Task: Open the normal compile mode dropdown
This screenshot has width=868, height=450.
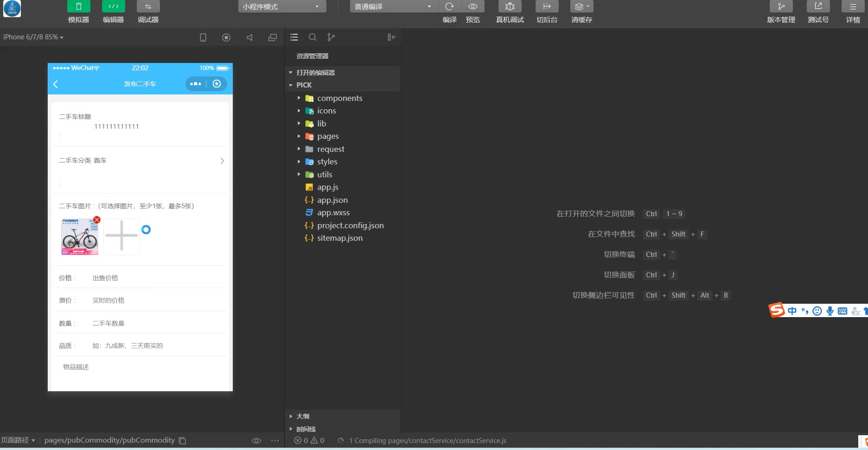Action: click(x=393, y=6)
